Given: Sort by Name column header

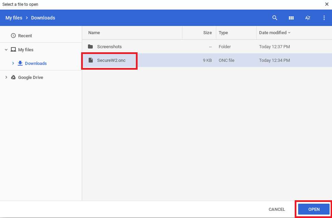Looking at the screenshot, I should pyautogui.click(x=94, y=32).
